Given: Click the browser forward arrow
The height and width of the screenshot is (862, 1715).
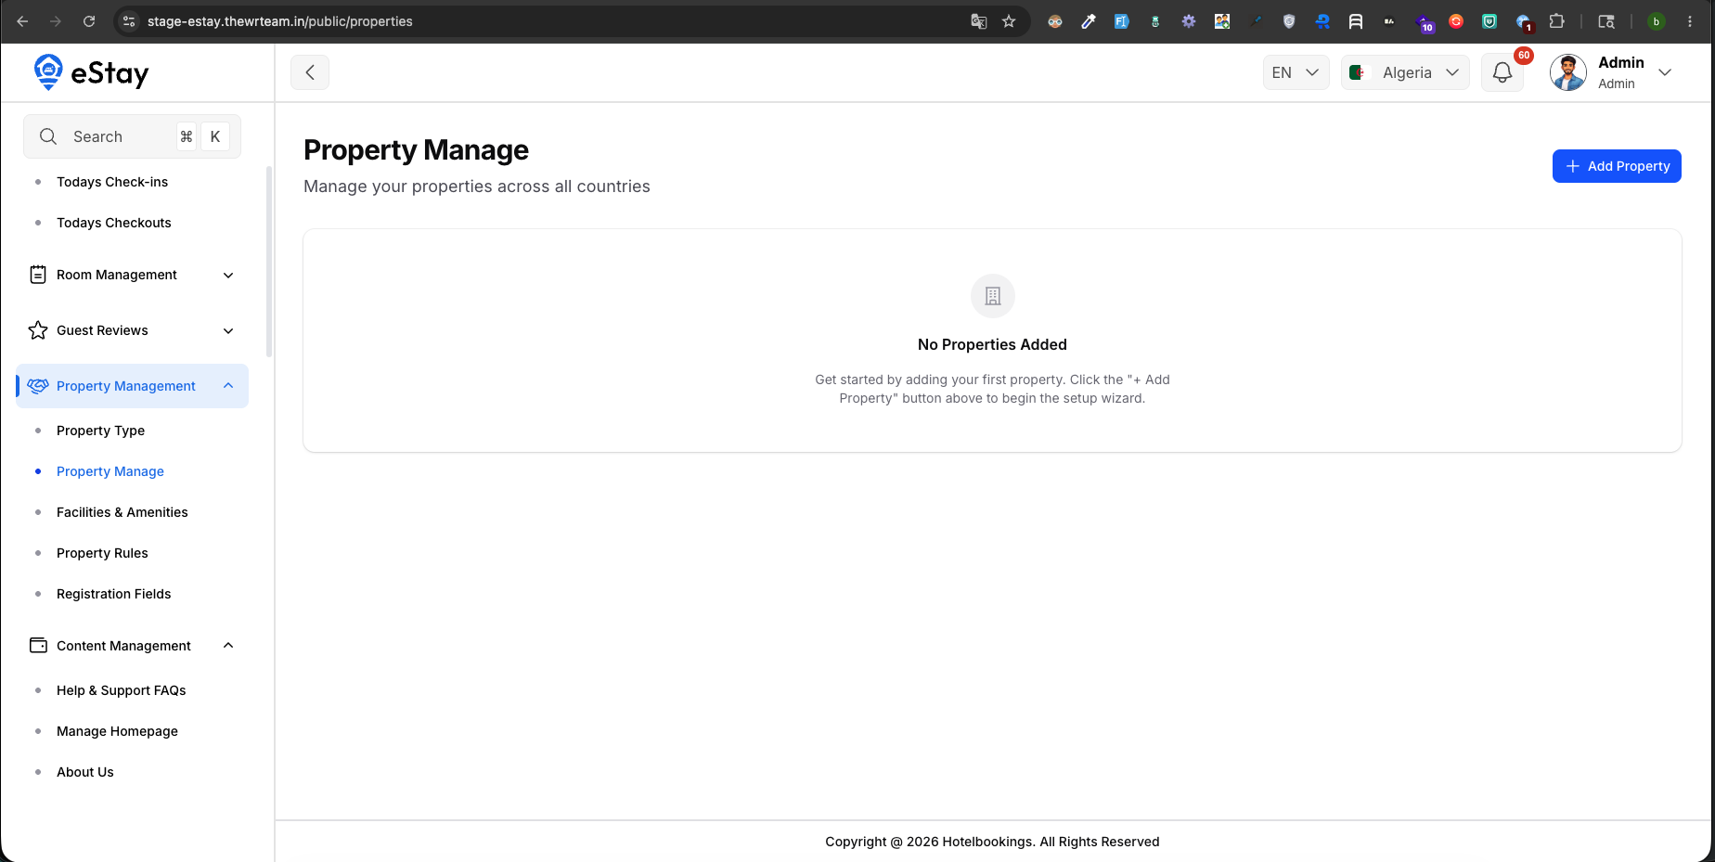Looking at the screenshot, I should [56, 21].
